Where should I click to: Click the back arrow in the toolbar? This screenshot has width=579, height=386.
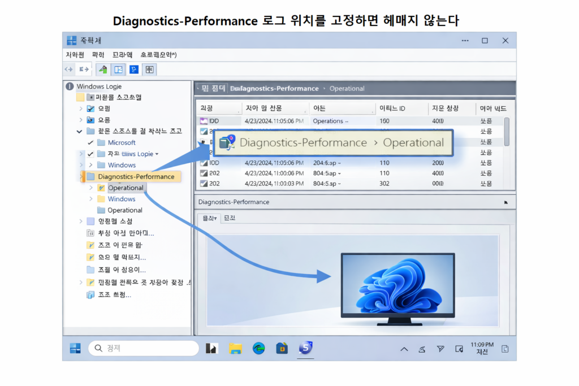pos(68,70)
